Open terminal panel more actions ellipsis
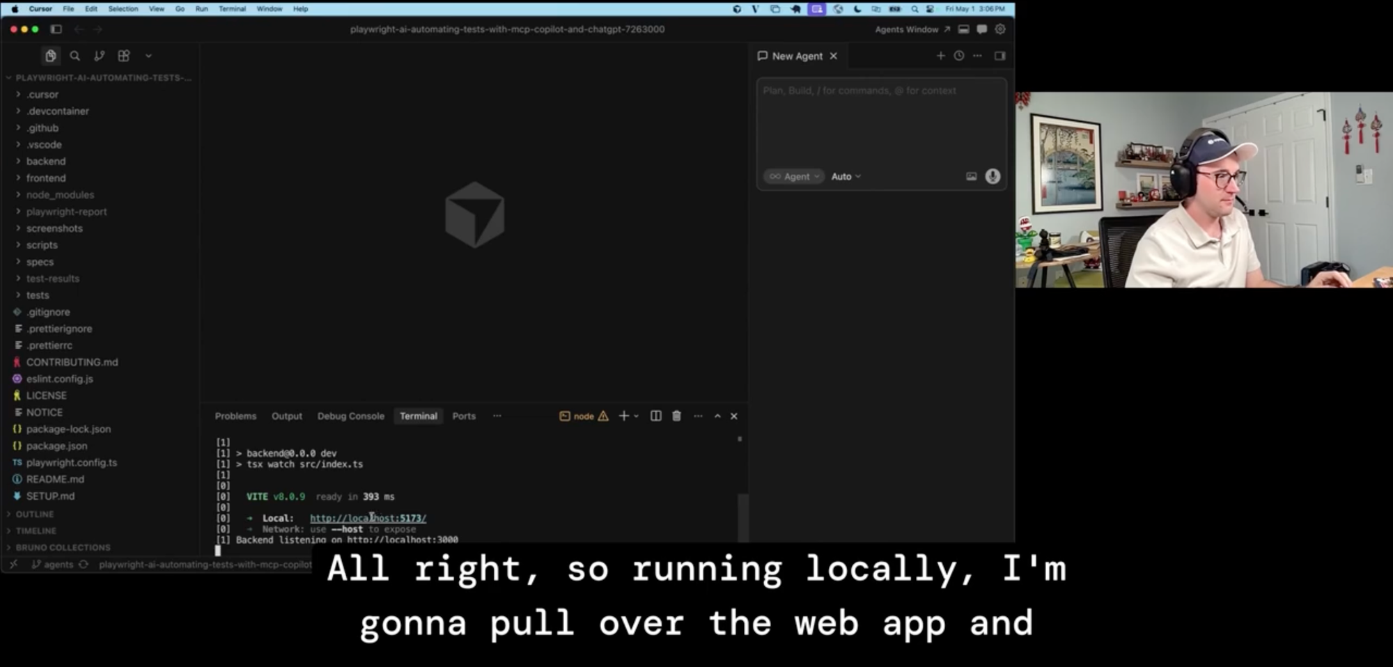 (698, 416)
